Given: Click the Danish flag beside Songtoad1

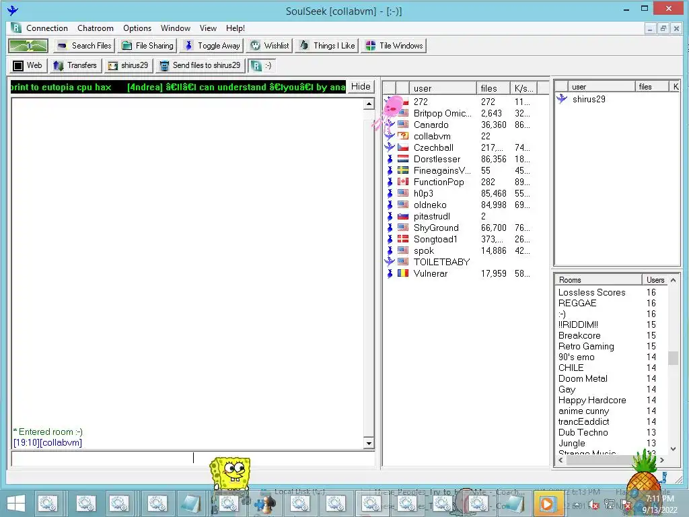Looking at the screenshot, I should [403, 239].
